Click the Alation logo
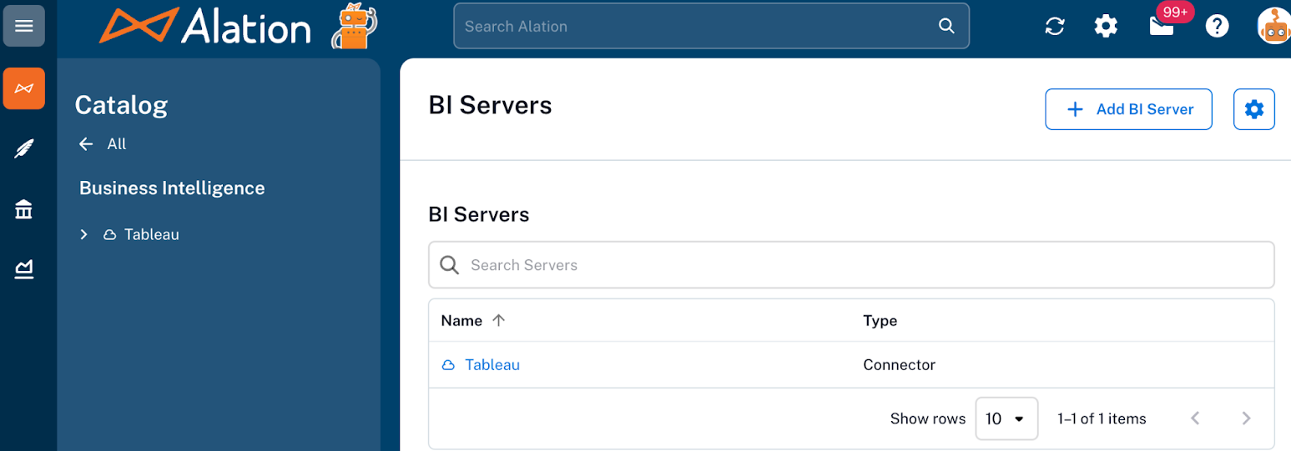Viewport: 1291px width, 451px height. [204, 26]
